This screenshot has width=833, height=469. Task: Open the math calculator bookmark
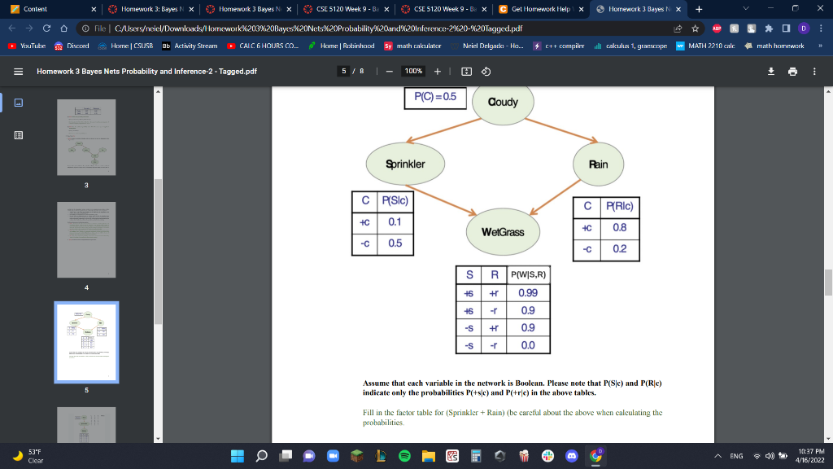click(412, 46)
